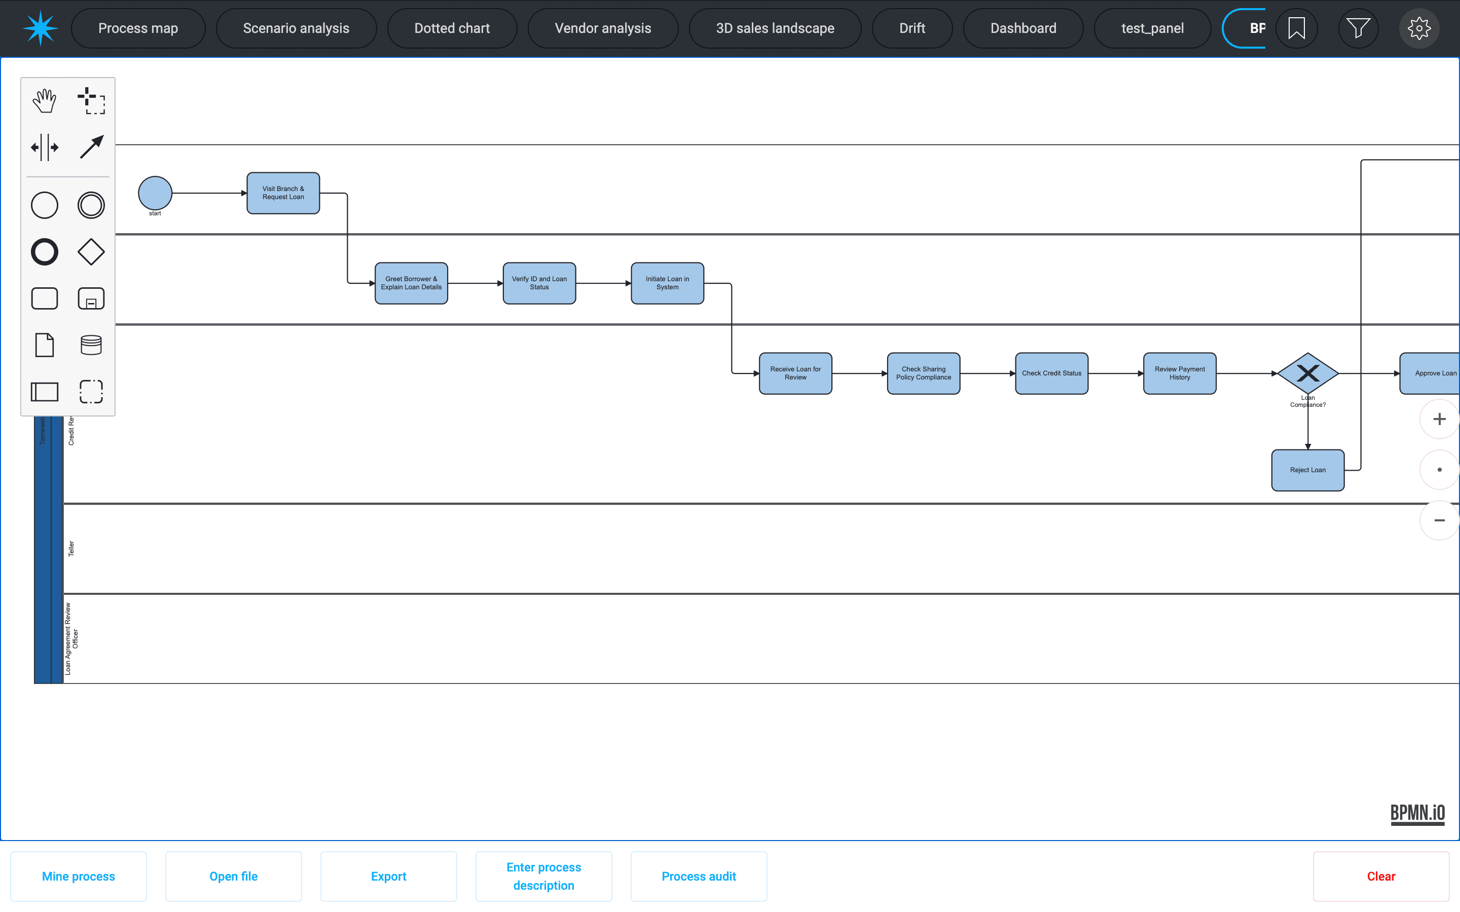Viewport: 1460px width, 912px height.
Task: Create a Gateway diamond from palette
Action: 91,252
